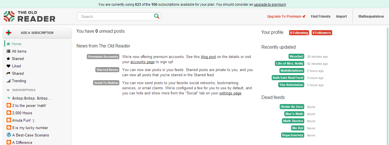Click the 0 Following badge
Screen dimensions: 389x145
click(x=299, y=33)
